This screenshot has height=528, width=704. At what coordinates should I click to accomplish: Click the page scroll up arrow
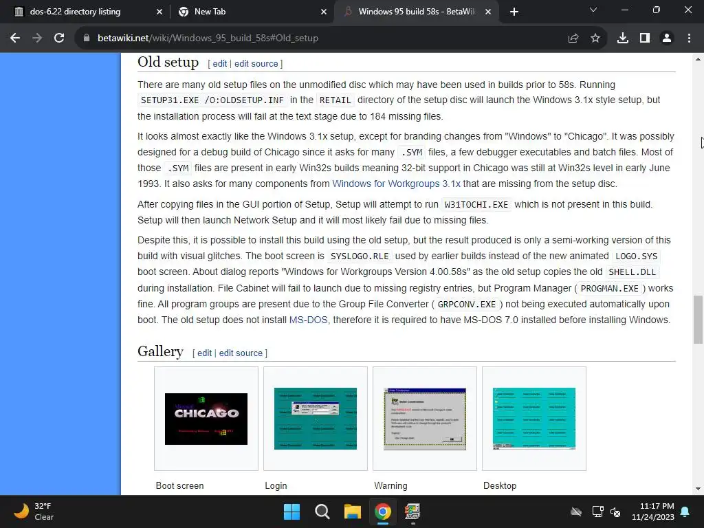point(698,59)
